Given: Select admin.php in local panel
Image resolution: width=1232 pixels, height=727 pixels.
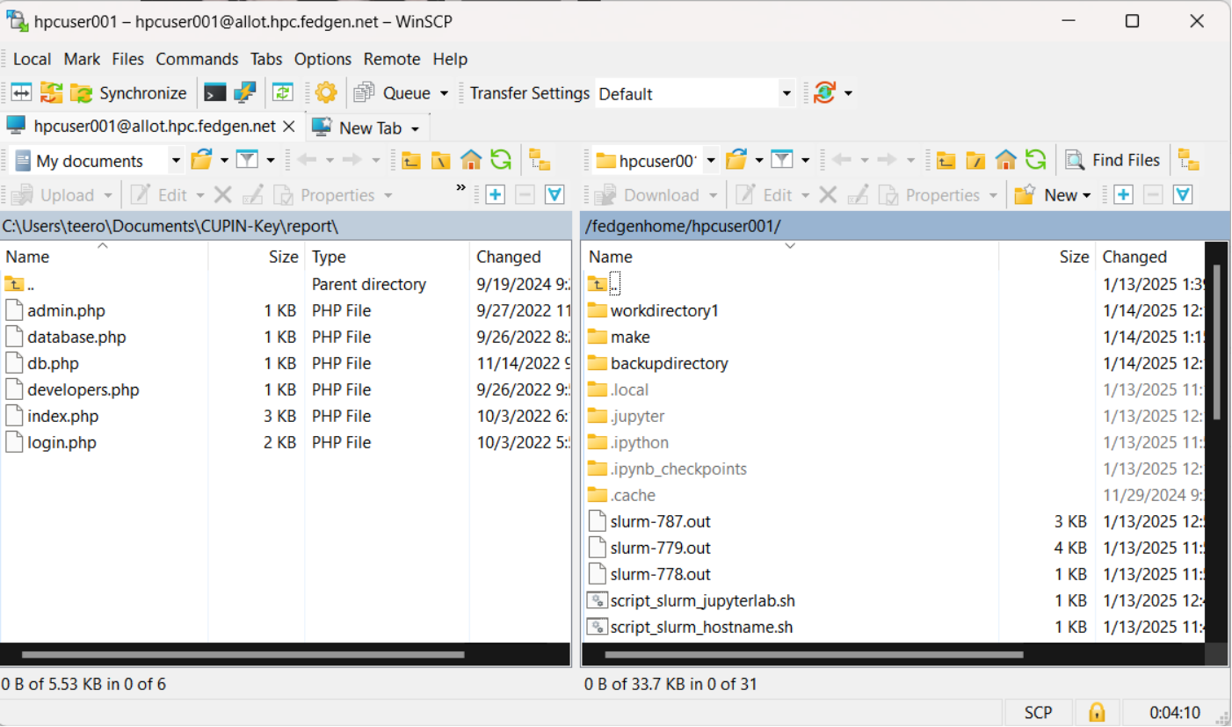Looking at the screenshot, I should (x=66, y=310).
